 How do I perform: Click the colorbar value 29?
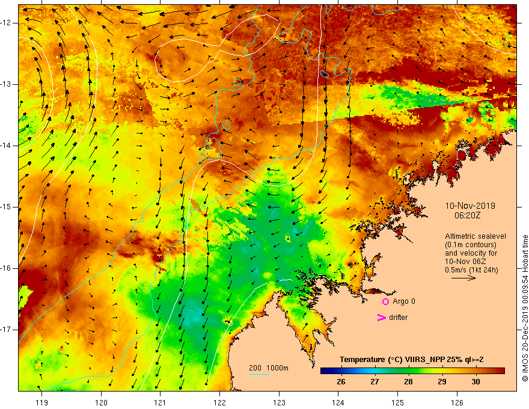coord(442,382)
